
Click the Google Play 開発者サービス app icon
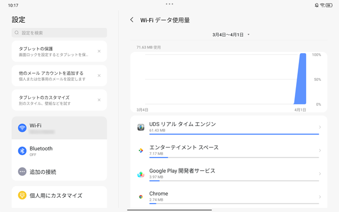point(141,174)
